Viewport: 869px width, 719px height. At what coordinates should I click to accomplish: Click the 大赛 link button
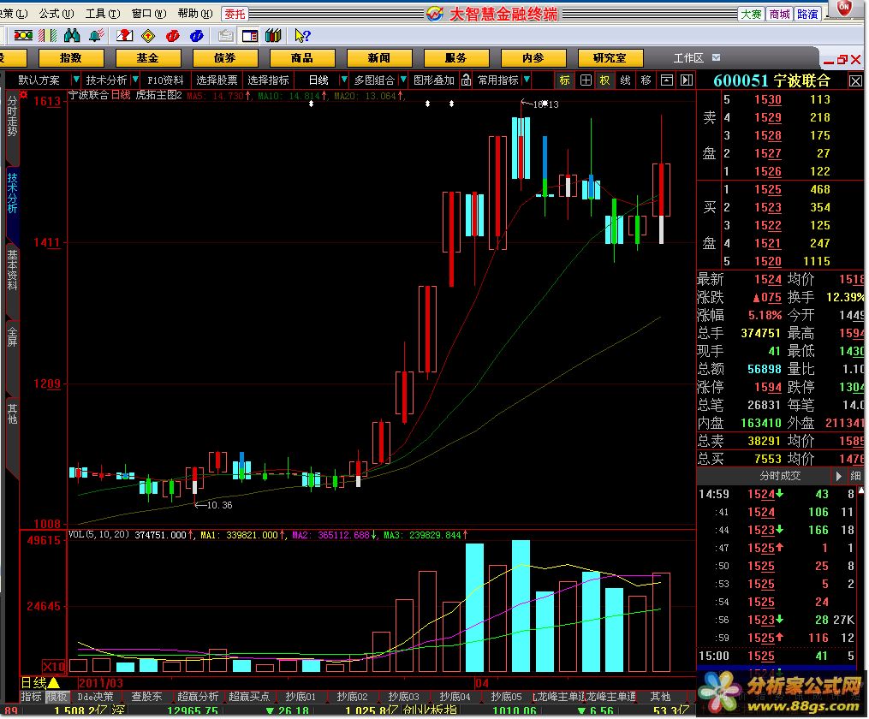click(x=751, y=14)
